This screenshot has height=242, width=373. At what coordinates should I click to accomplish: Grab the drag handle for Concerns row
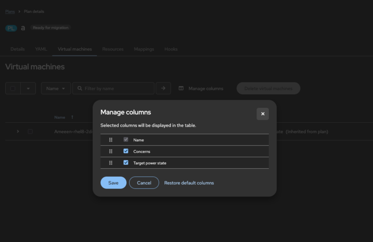[111, 151]
